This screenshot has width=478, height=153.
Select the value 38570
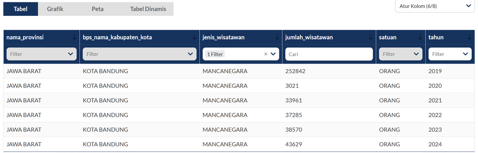pyautogui.click(x=294, y=130)
